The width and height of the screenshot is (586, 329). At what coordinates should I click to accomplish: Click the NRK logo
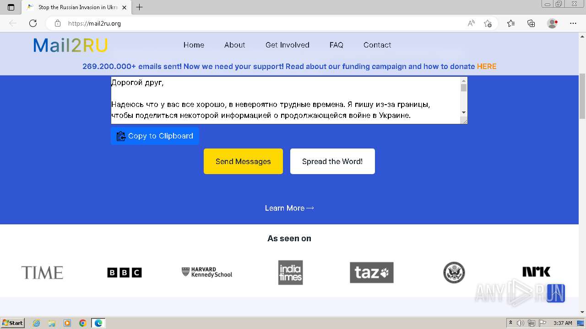click(x=537, y=272)
